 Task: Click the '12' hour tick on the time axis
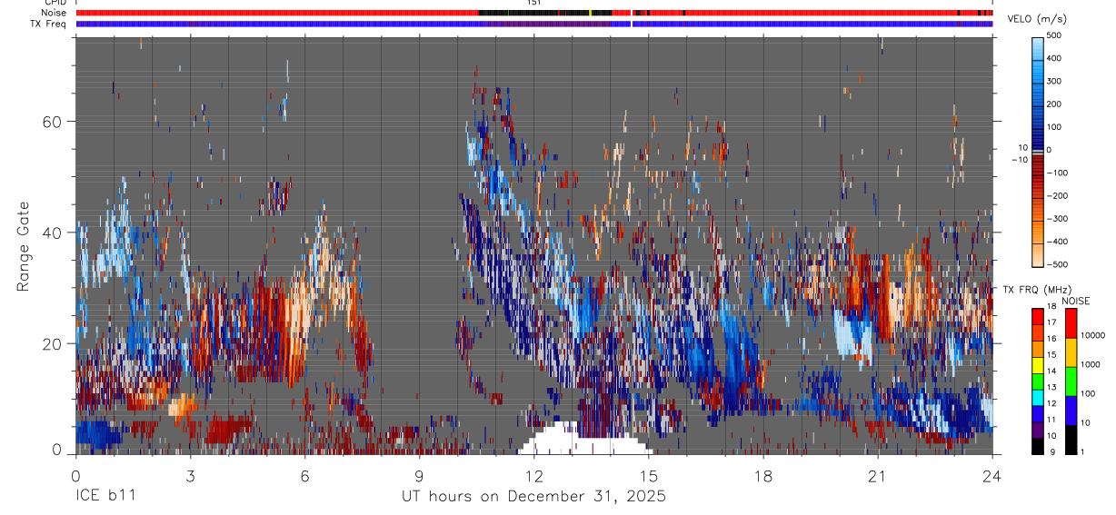pyautogui.click(x=533, y=476)
